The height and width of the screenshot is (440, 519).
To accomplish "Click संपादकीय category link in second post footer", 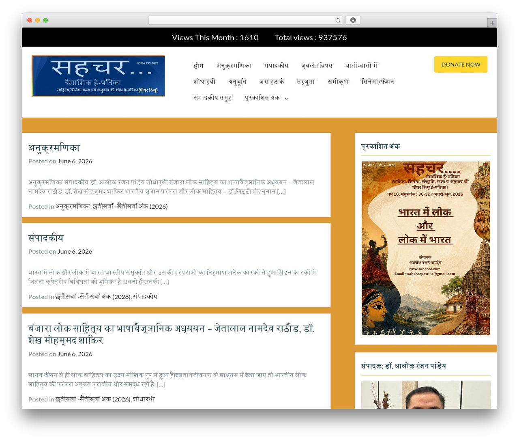I will click(x=145, y=297).
